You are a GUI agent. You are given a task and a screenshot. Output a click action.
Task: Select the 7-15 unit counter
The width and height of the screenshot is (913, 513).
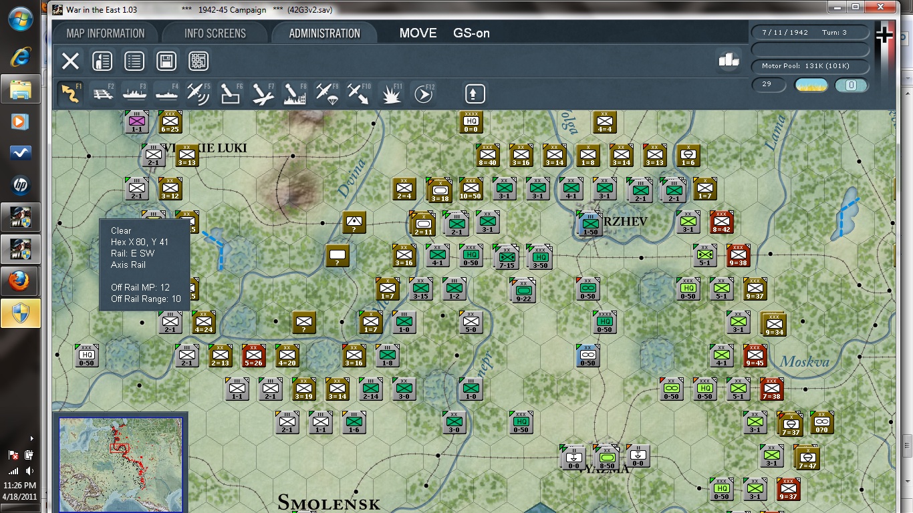tap(507, 257)
